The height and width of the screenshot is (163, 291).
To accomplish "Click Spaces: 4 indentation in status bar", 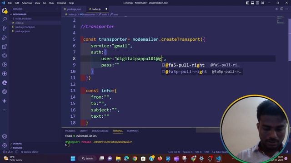I will click(188, 152).
